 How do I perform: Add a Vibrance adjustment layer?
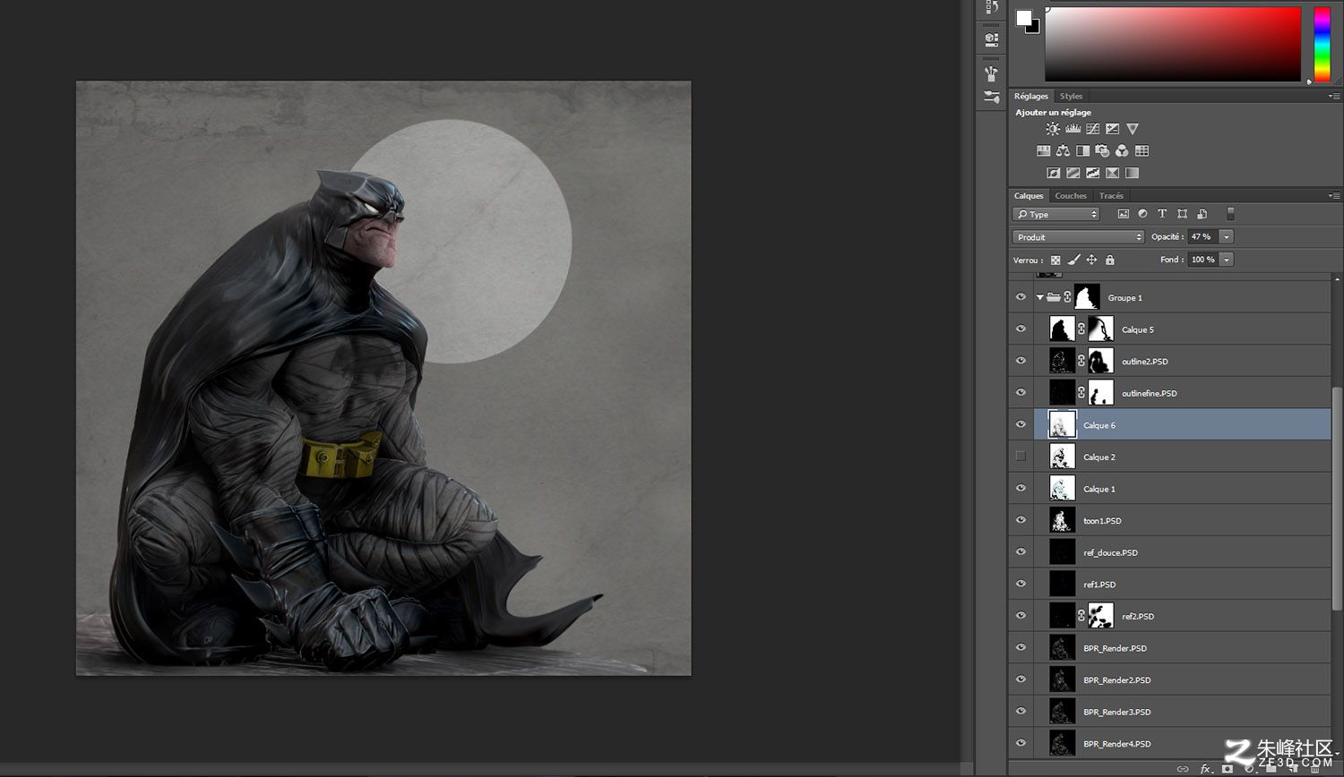point(1133,129)
